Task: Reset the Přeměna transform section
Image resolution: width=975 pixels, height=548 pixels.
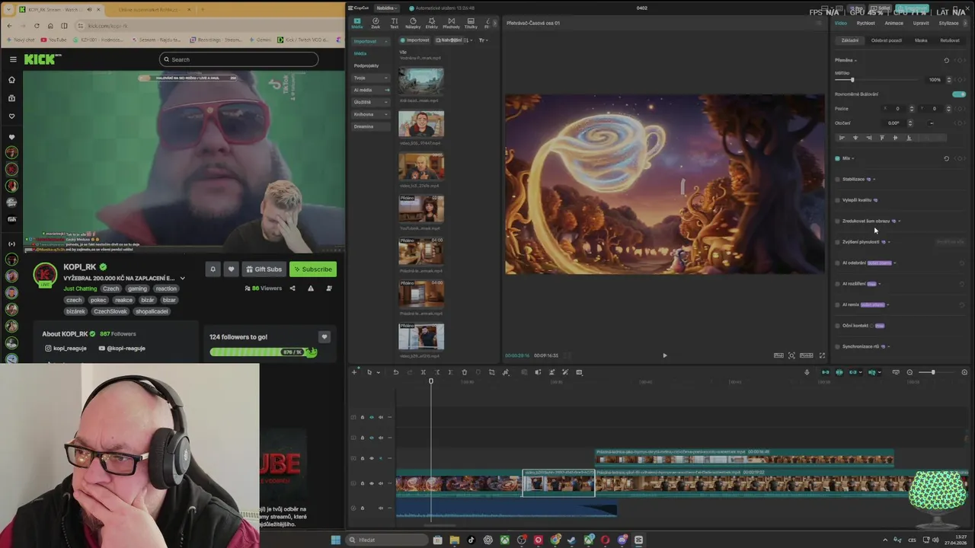Action: (x=946, y=60)
